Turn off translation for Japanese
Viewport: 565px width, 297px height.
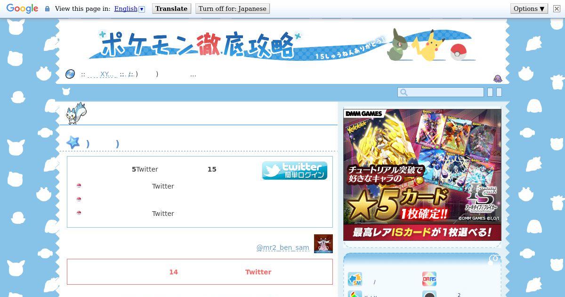click(x=232, y=8)
